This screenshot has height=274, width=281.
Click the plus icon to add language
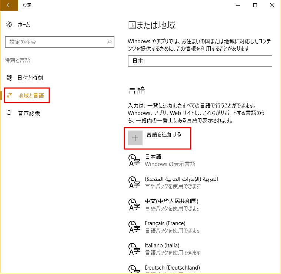135,138
